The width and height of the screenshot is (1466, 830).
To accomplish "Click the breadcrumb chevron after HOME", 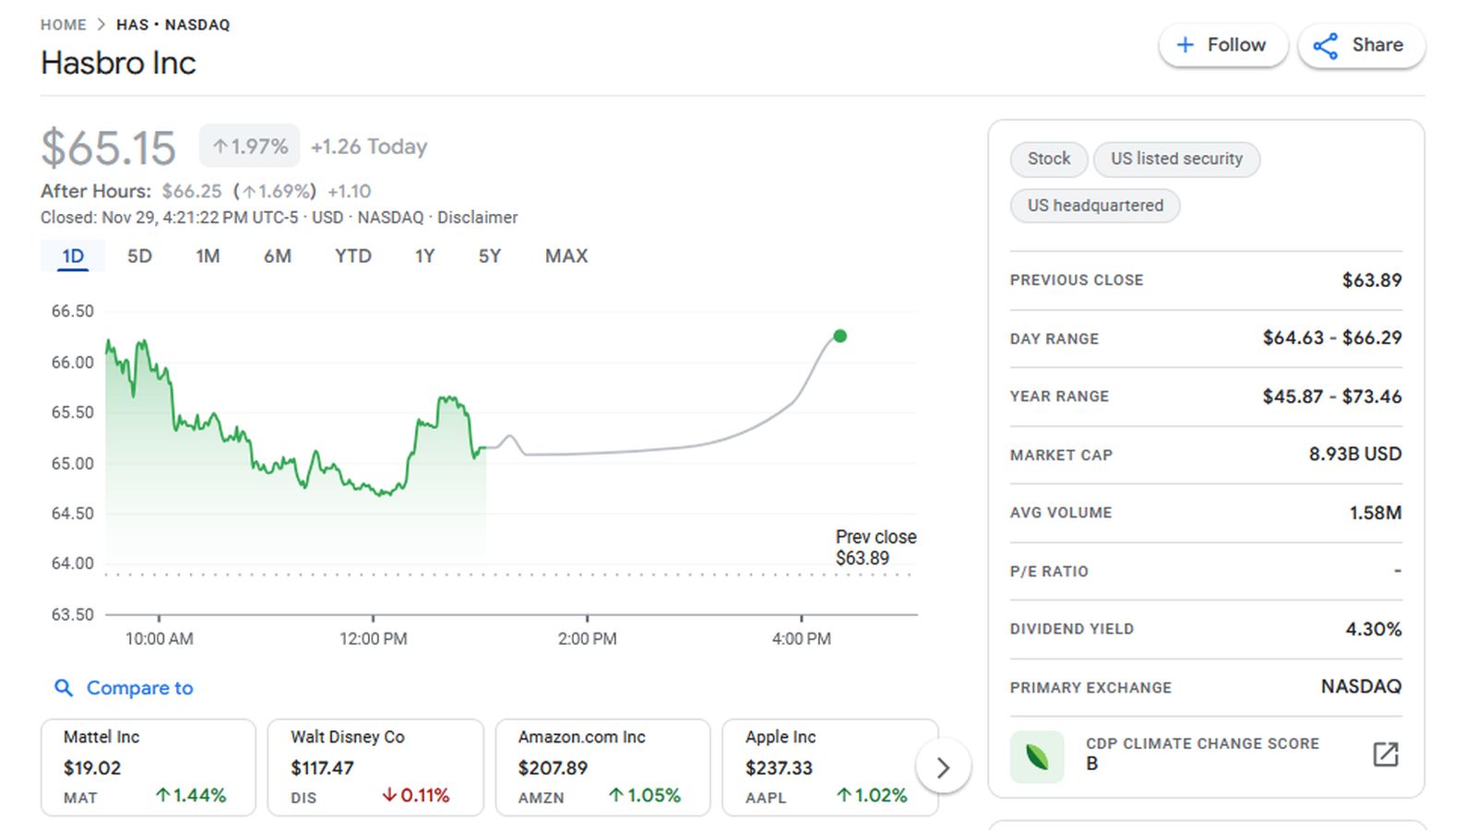I will (x=101, y=25).
